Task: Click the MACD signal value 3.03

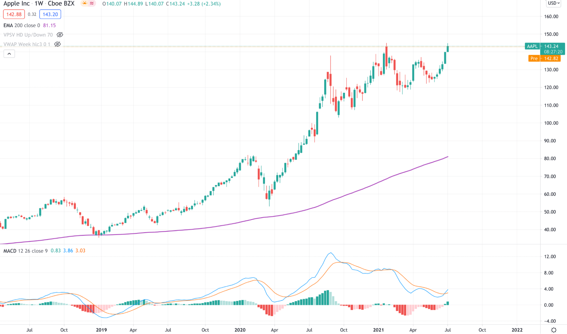Action: pyautogui.click(x=80, y=251)
